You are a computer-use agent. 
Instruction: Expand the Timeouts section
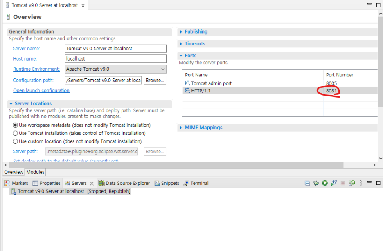point(181,44)
